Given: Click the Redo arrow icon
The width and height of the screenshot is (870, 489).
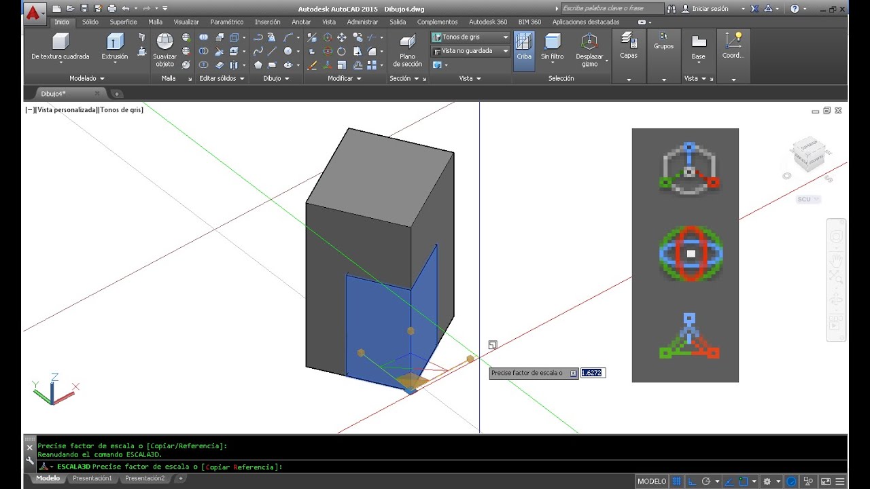Looking at the screenshot, I should pyautogui.click(x=146, y=9).
